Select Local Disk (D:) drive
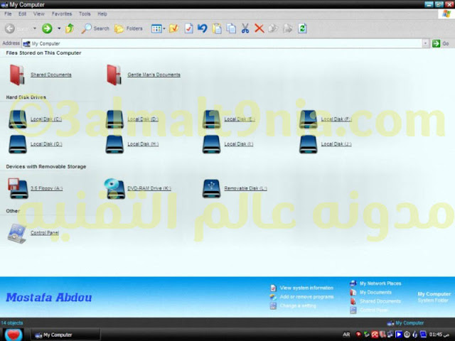Screen dimensions: 455x341 (x=132, y=119)
